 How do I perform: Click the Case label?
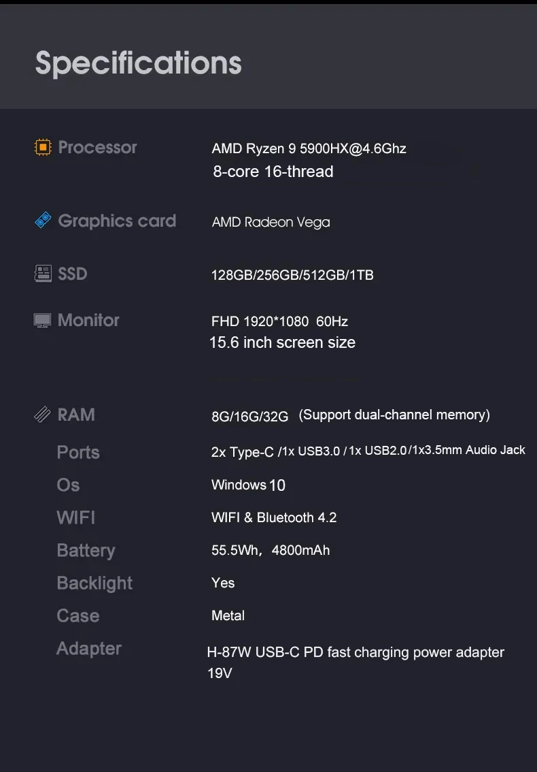(78, 615)
